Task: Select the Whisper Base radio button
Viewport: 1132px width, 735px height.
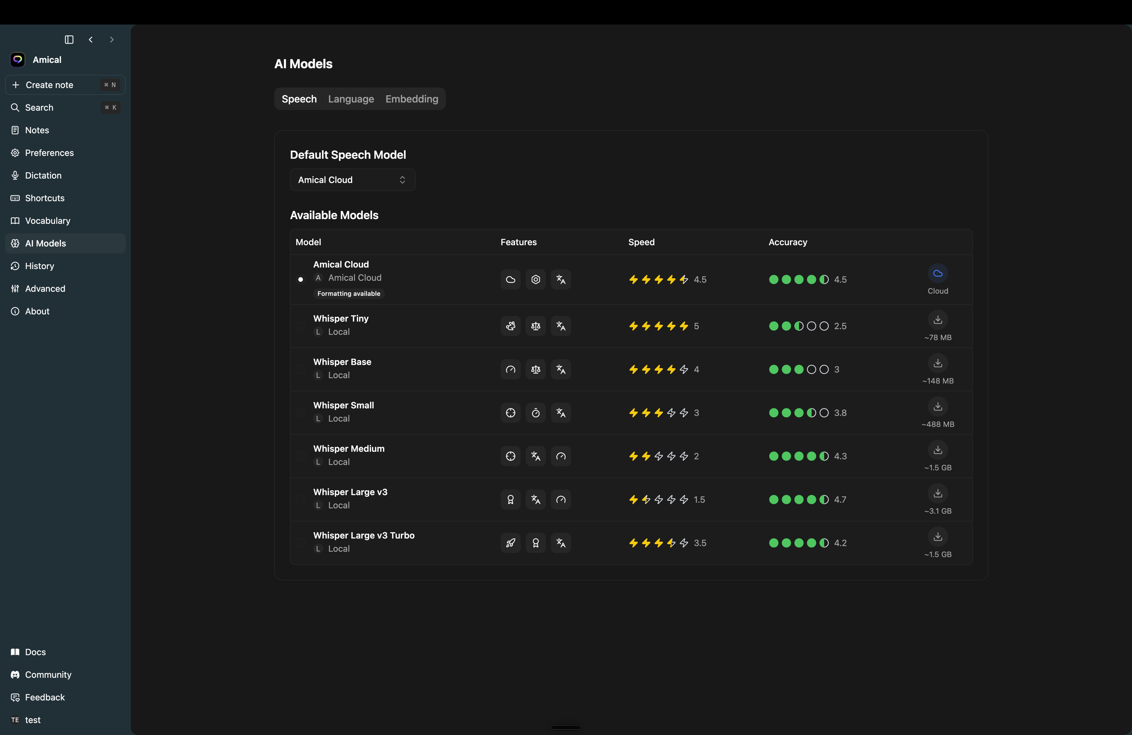Action: coord(301,369)
